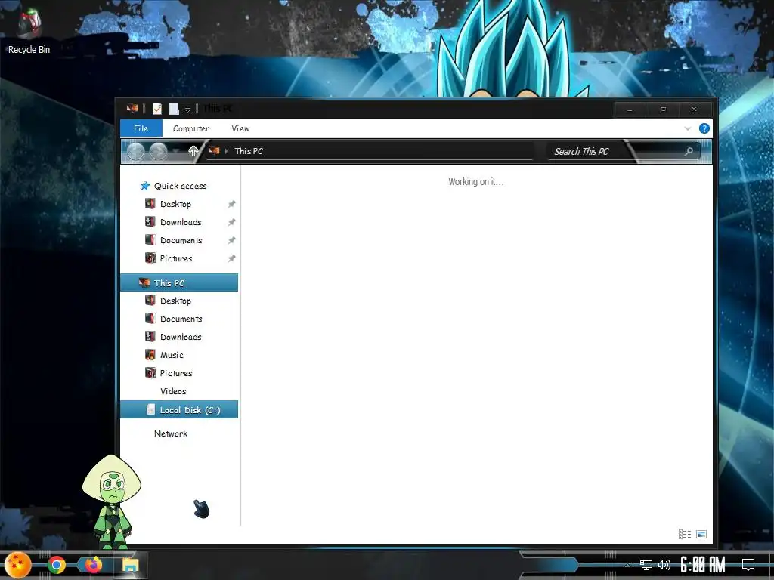Expand the ribbon with the chevron
Image resolution: width=774 pixels, height=580 pixels.
tap(688, 128)
